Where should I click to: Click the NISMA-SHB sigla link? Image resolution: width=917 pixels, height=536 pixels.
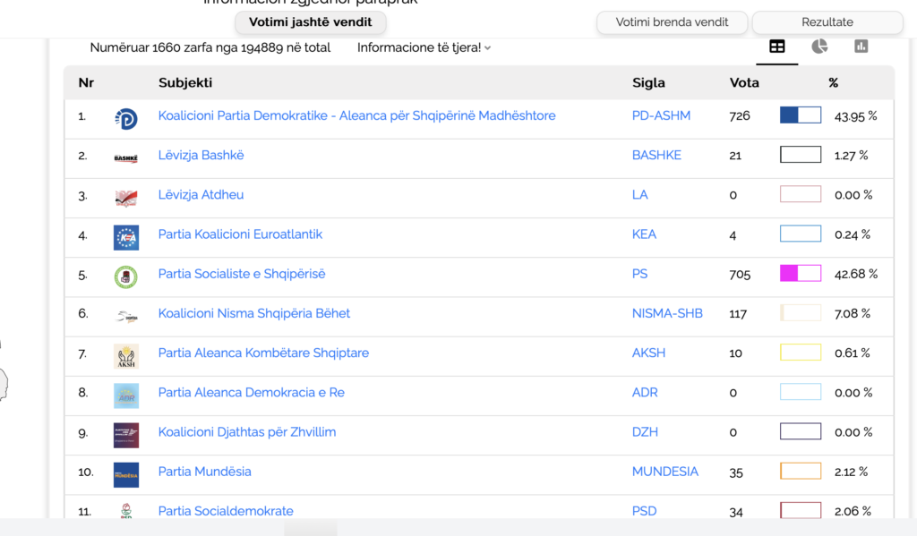click(x=667, y=313)
